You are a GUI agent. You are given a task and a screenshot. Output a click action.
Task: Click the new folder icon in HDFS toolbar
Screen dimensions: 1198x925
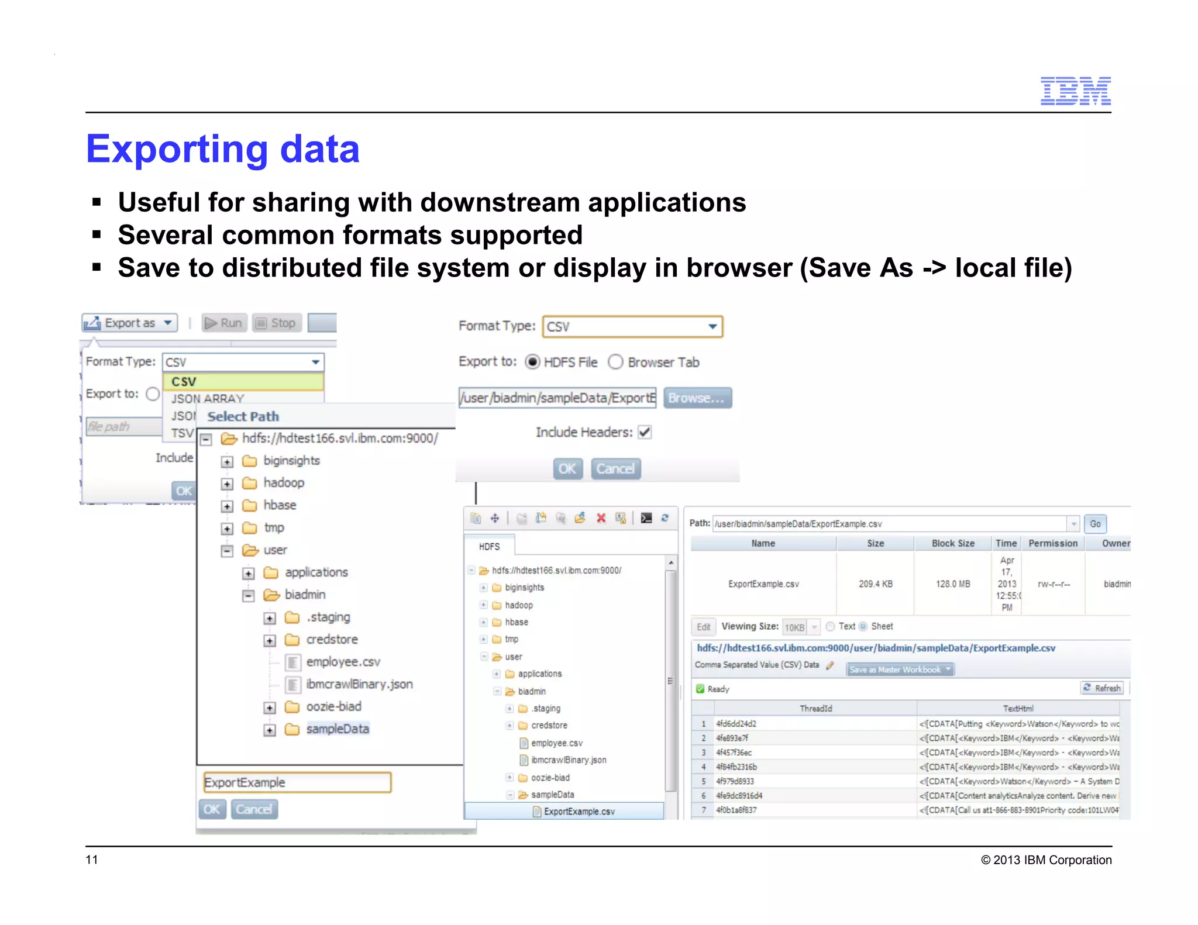tap(522, 519)
